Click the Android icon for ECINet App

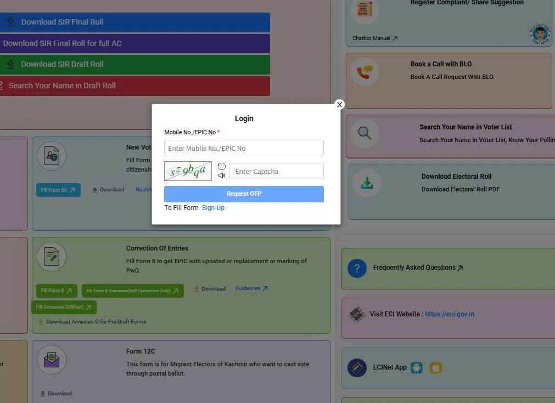[x=417, y=368]
